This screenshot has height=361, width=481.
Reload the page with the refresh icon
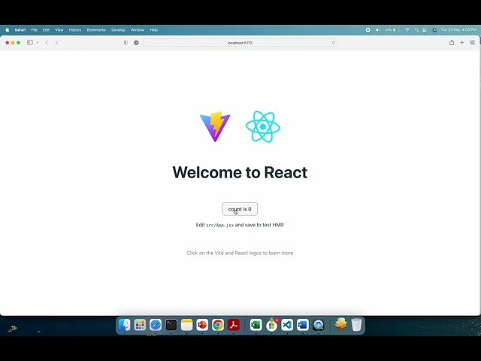[334, 43]
